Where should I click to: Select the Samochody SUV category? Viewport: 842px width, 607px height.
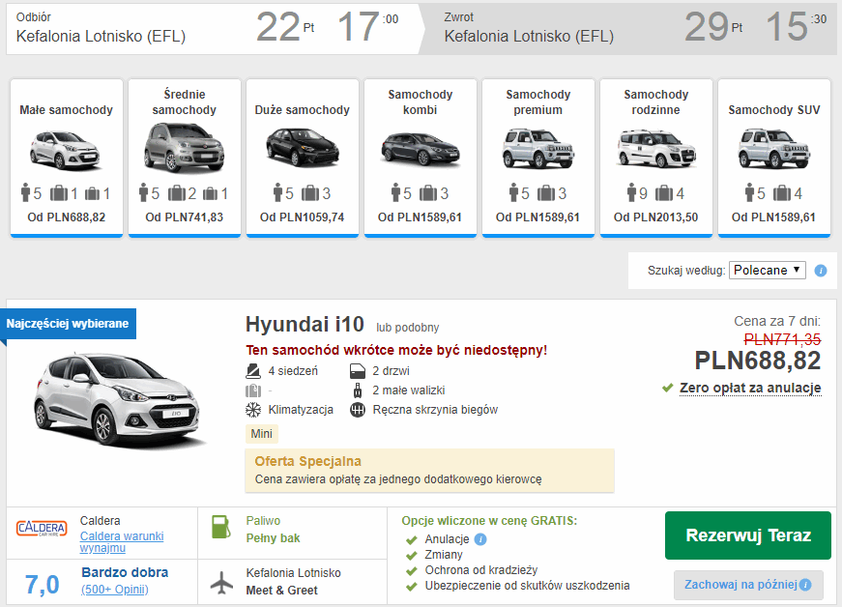pos(773,157)
